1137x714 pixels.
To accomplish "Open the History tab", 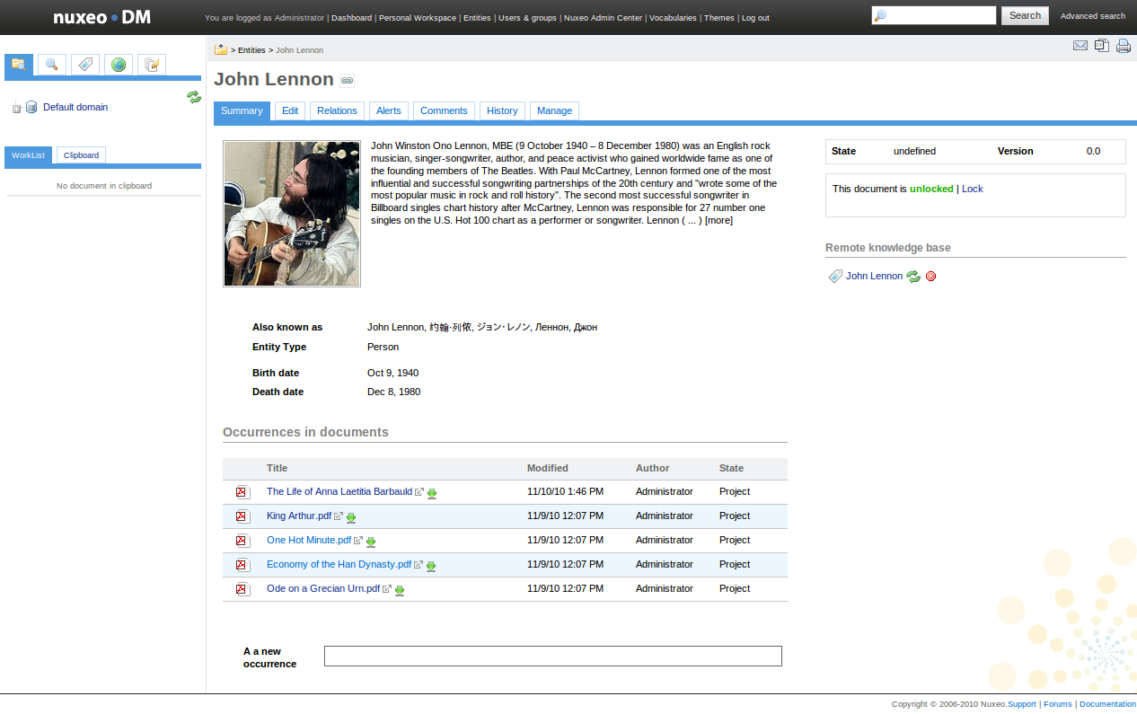I will pos(502,110).
